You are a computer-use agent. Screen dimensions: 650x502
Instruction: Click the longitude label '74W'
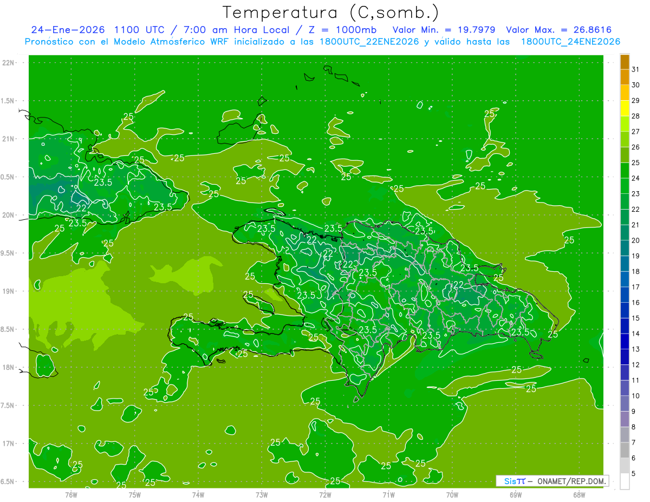click(x=198, y=495)
